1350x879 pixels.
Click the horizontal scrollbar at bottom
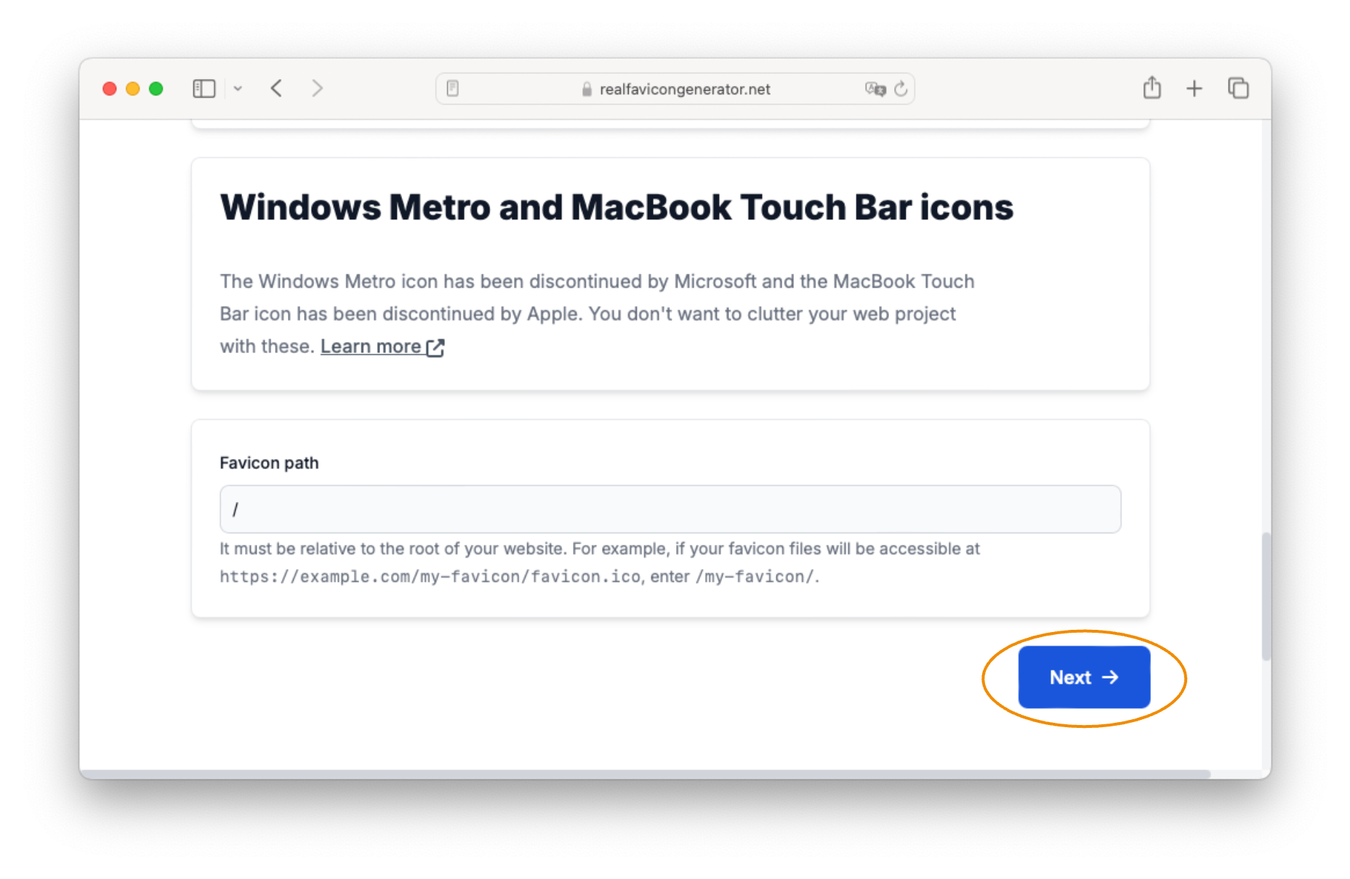tap(643, 774)
